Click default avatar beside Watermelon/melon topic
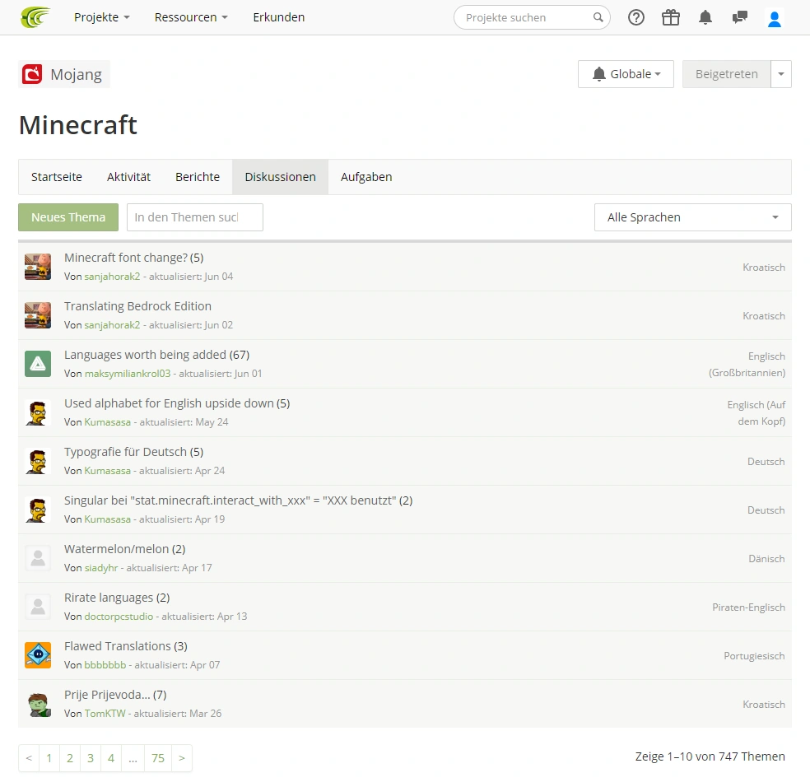 (x=38, y=558)
